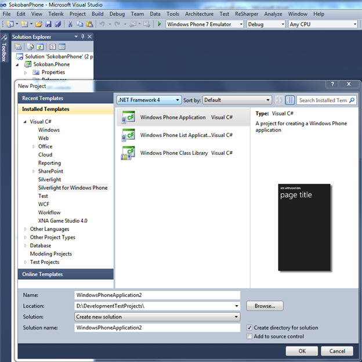Screen dimensions: 362x362
Task: Open the Location path dropdown arrow
Action: [237, 306]
